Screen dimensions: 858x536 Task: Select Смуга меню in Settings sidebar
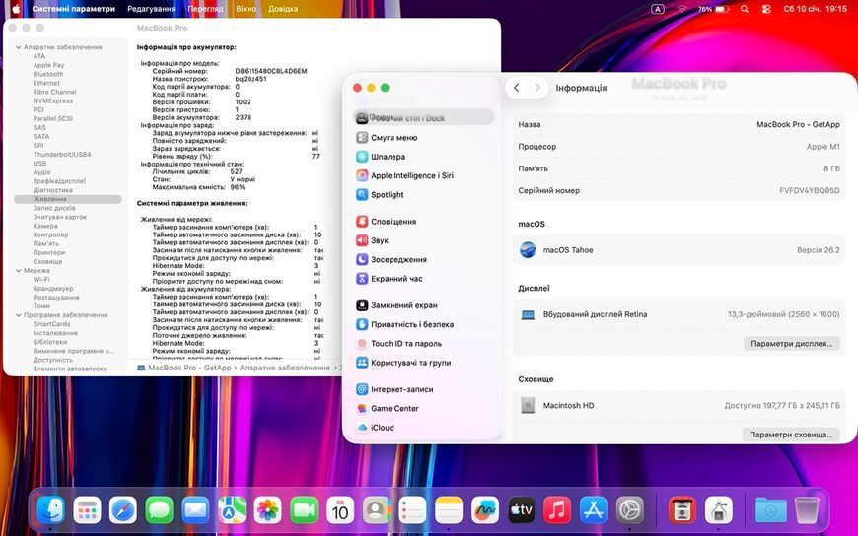click(x=425, y=138)
